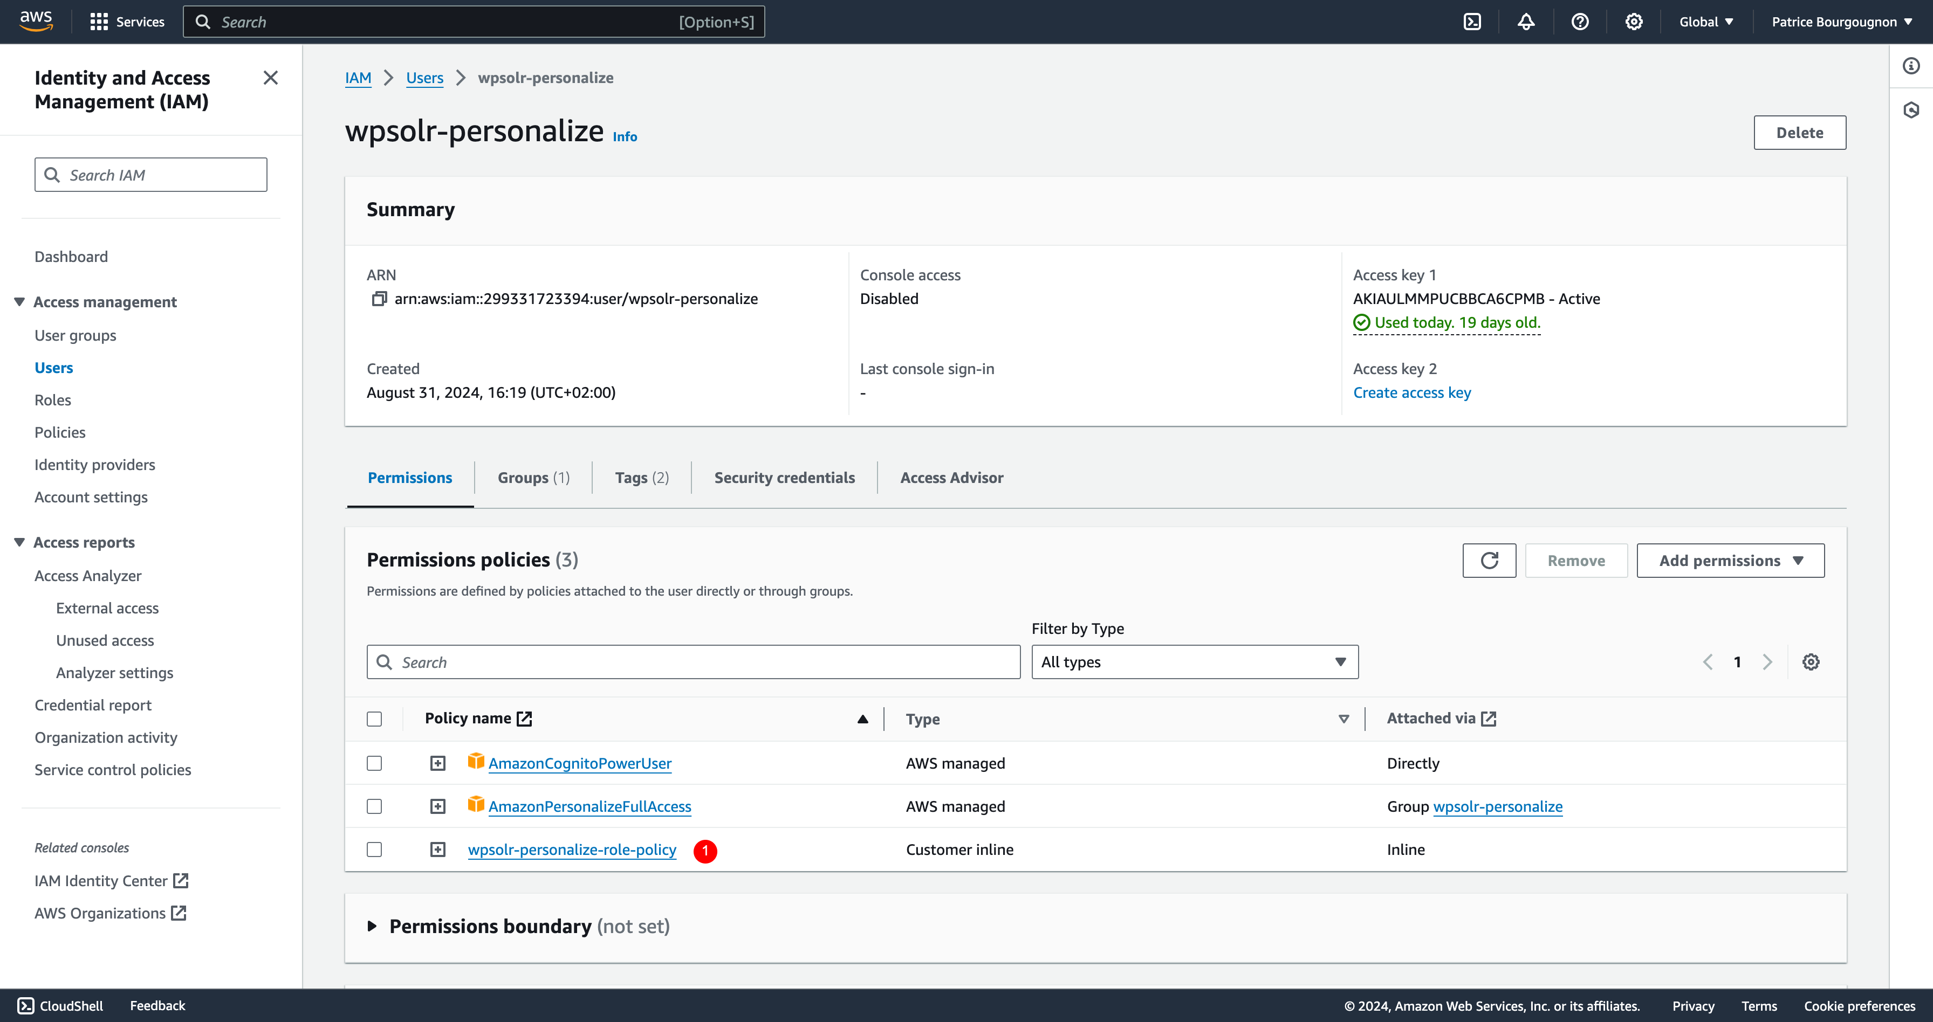Screen dimensions: 1933x1022
Task: Click the AmazonCognitoPowerUser policy cube icon
Action: [476, 761]
